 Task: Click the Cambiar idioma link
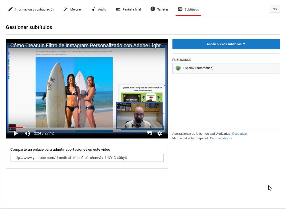click(x=221, y=138)
